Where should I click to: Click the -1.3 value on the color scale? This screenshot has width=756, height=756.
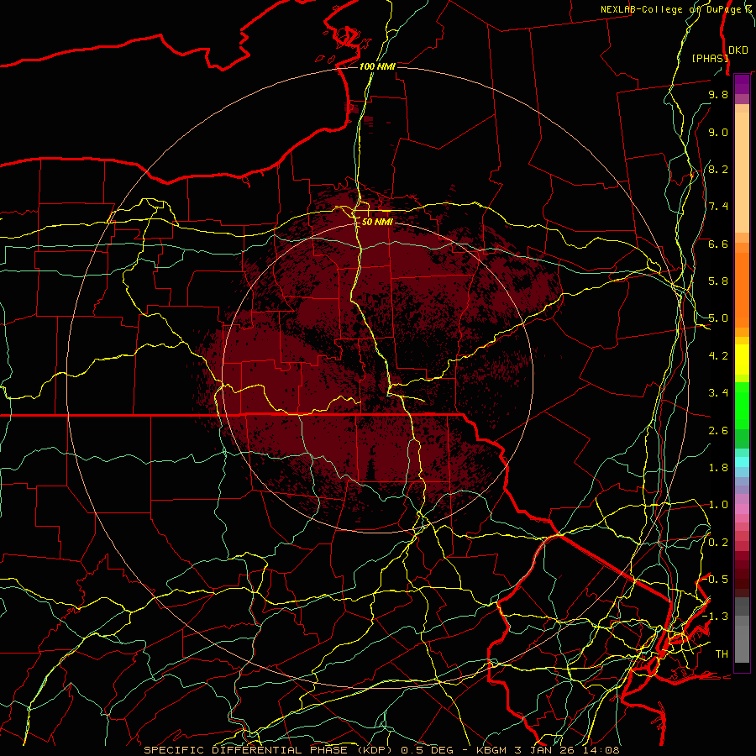715,617
